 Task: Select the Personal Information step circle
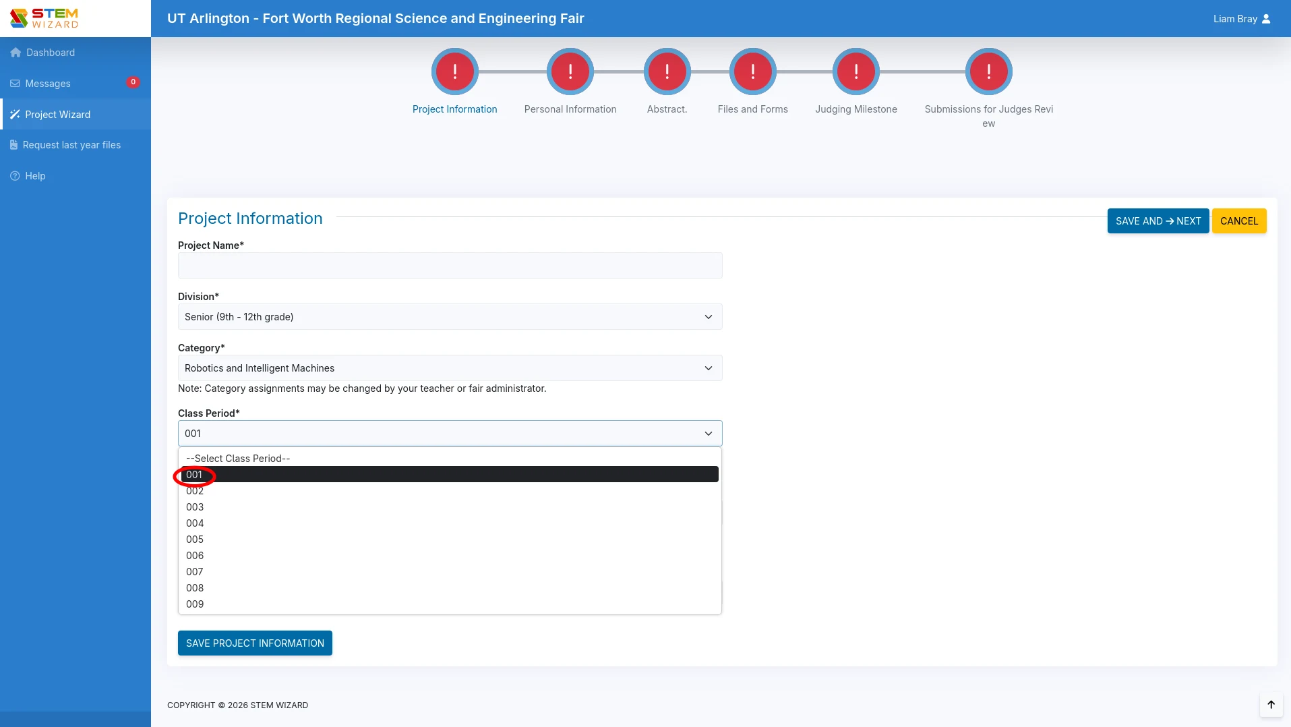[570, 71]
